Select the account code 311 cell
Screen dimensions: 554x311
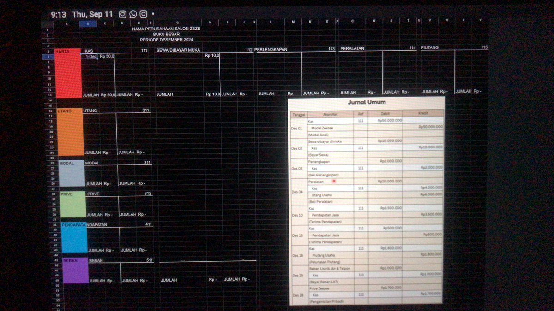coord(147,163)
